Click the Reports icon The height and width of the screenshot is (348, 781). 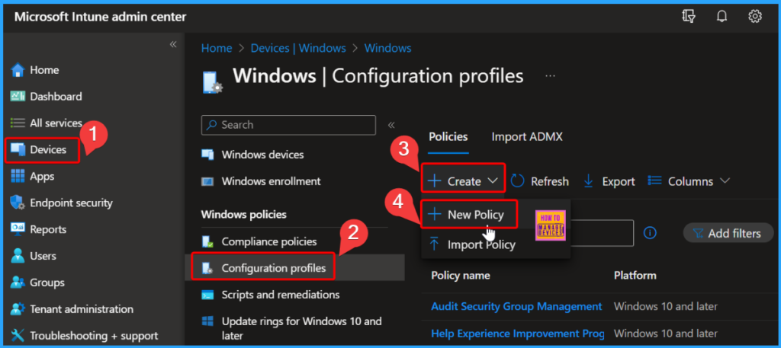pyautogui.click(x=18, y=229)
